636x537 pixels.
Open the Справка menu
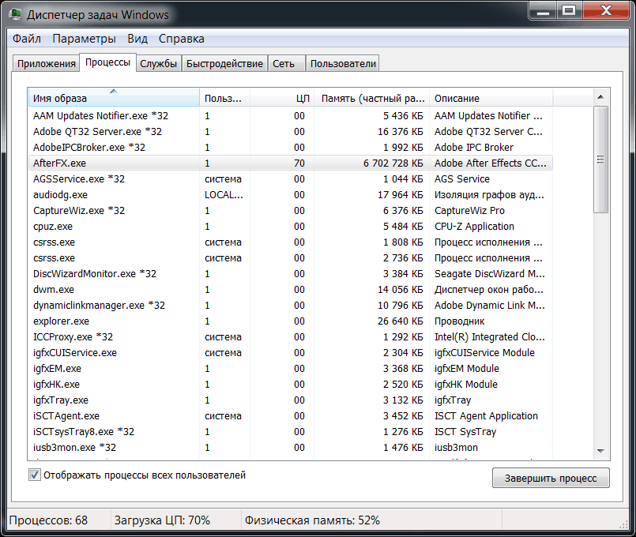pyautogui.click(x=181, y=39)
